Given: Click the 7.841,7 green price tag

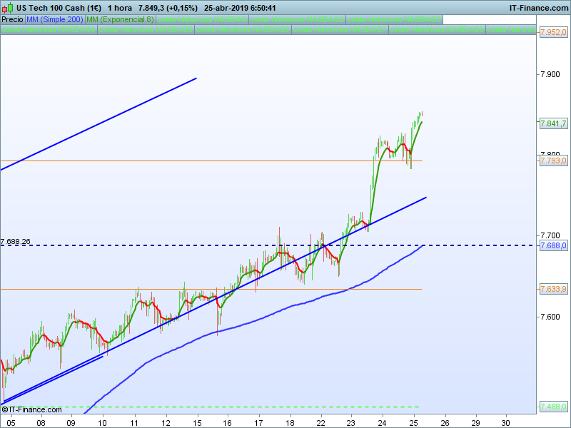Looking at the screenshot, I should tap(553, 123).
